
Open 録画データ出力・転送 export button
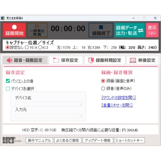point(130,30)
